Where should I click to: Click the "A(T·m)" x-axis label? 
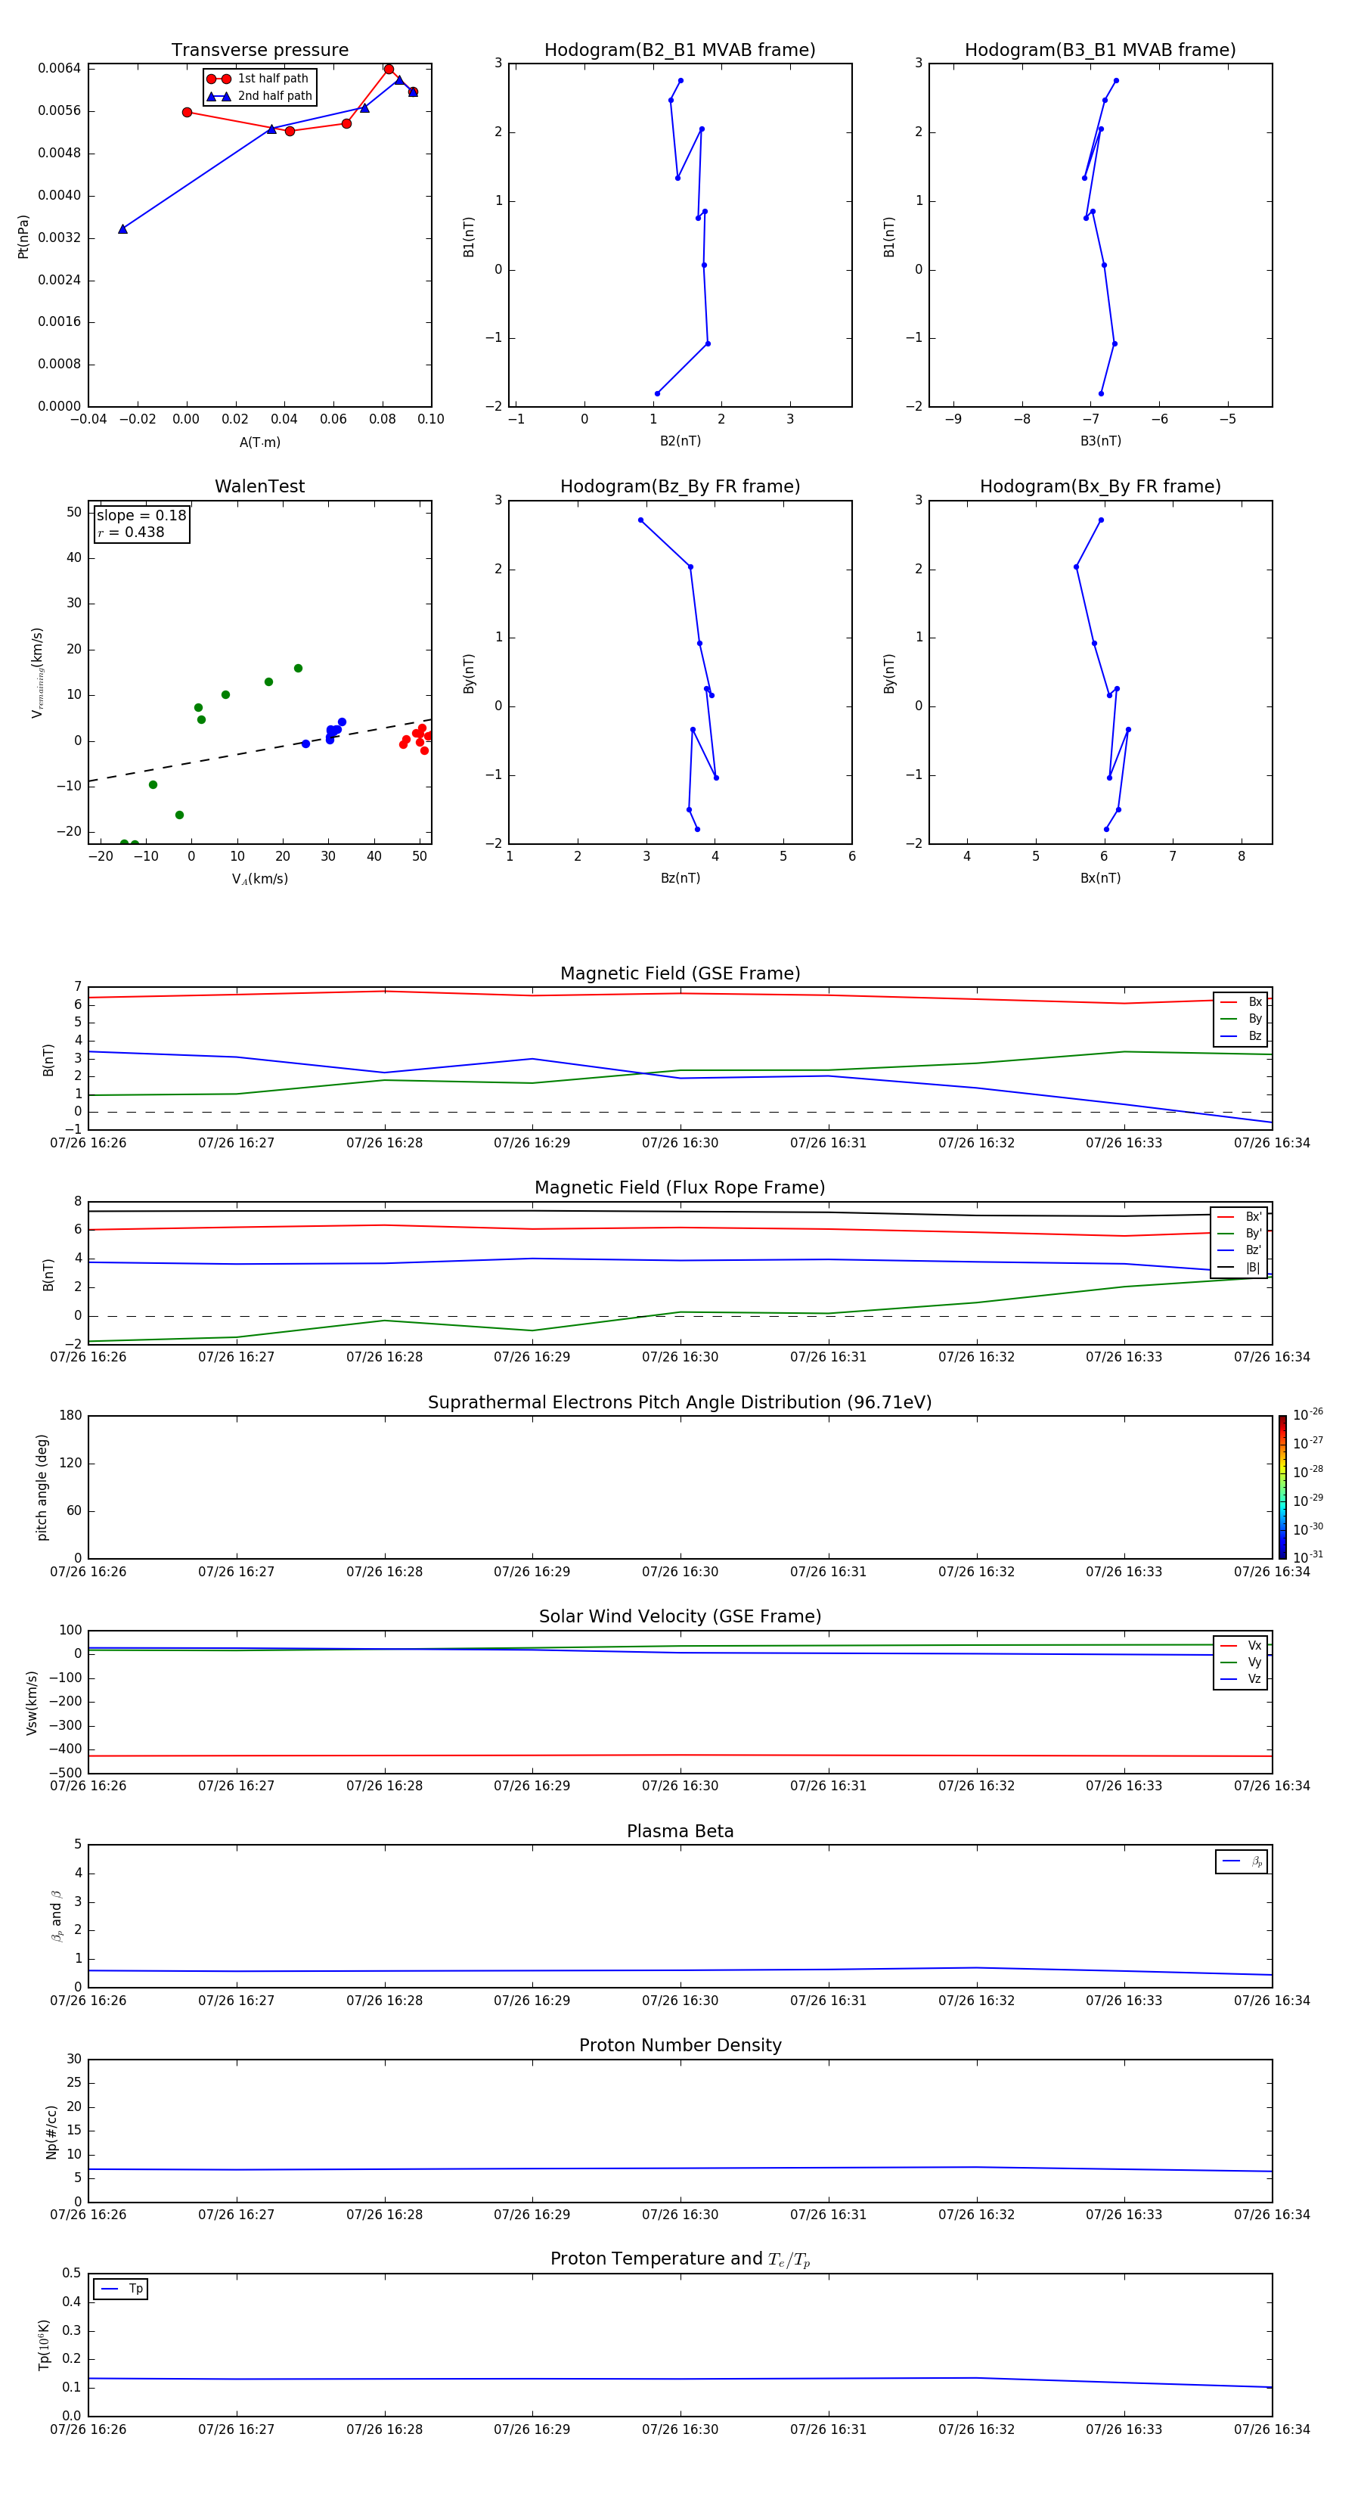[259, 442]
